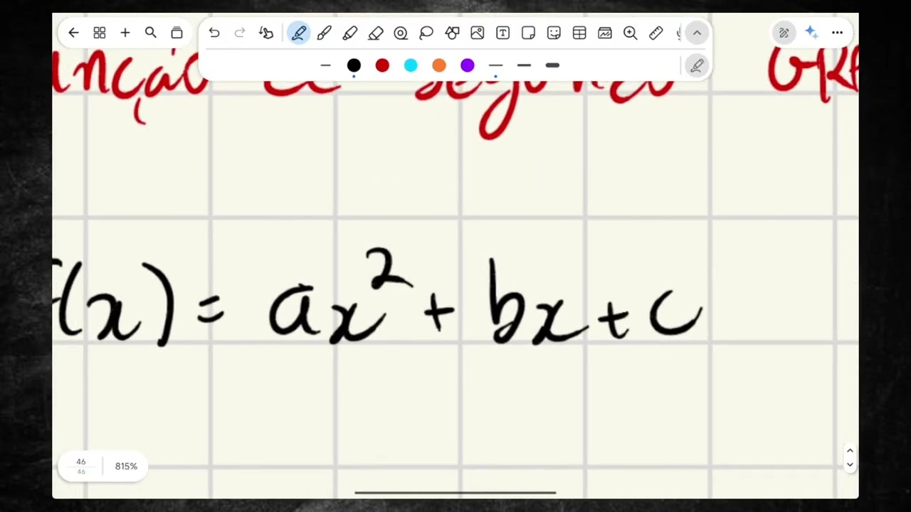Select the Text box tool
The height and width of the screenshot is (512, 911).
pyautogui.click(x=502, y=33)
